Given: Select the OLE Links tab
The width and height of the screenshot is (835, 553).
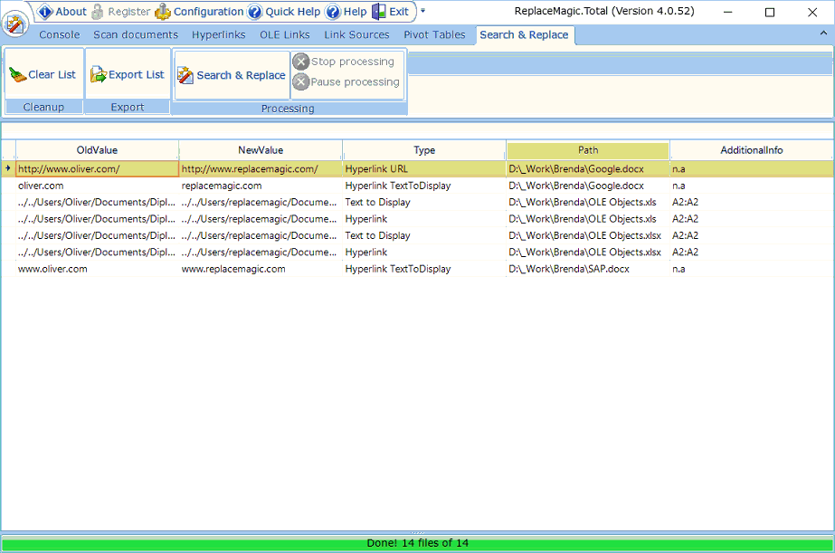Looking at the screenshot, I should (x=285, y=34).
